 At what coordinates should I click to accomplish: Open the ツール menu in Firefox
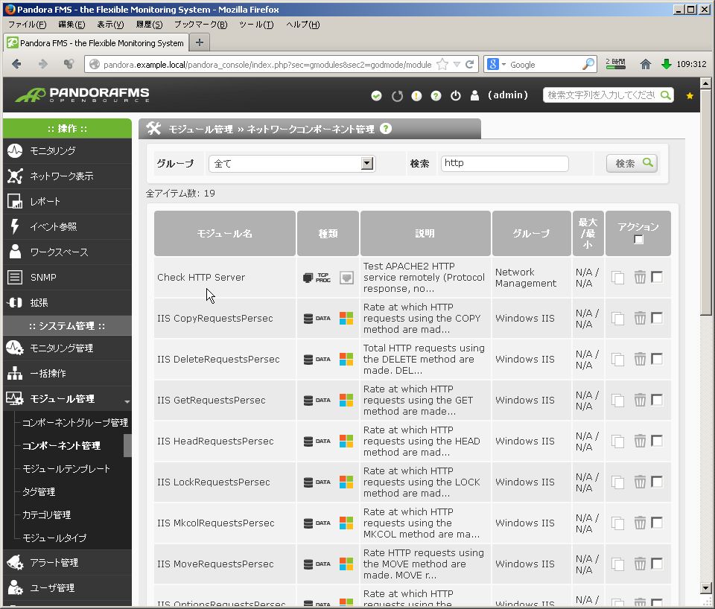click(256, 25)
